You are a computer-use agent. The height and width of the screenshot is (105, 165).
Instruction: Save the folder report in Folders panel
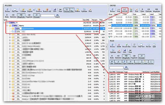(x=55, y=10)
